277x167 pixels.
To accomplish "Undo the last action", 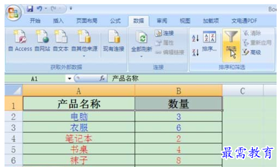I will (39, 9).
